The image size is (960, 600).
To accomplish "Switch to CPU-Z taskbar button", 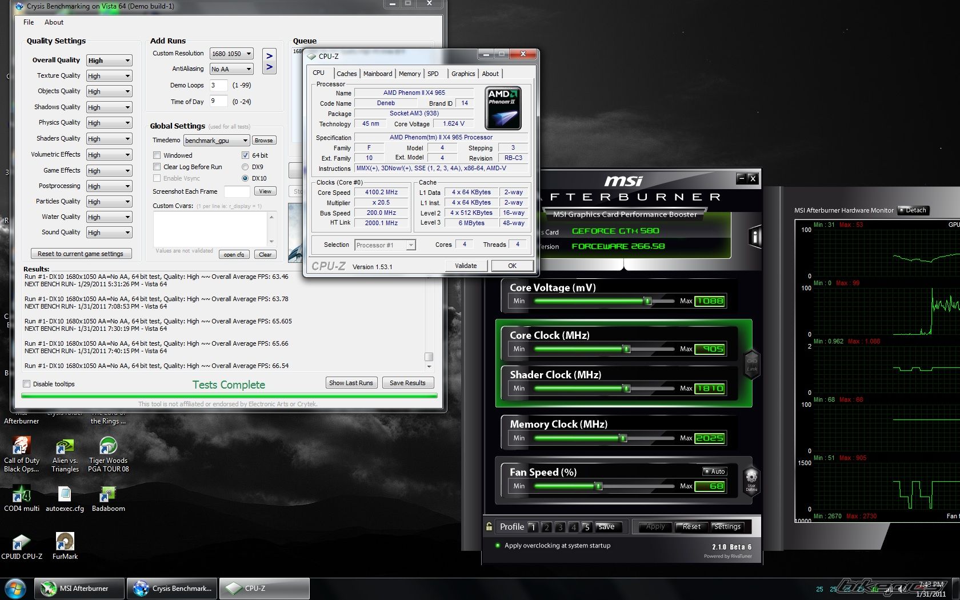I will [265, 588].
